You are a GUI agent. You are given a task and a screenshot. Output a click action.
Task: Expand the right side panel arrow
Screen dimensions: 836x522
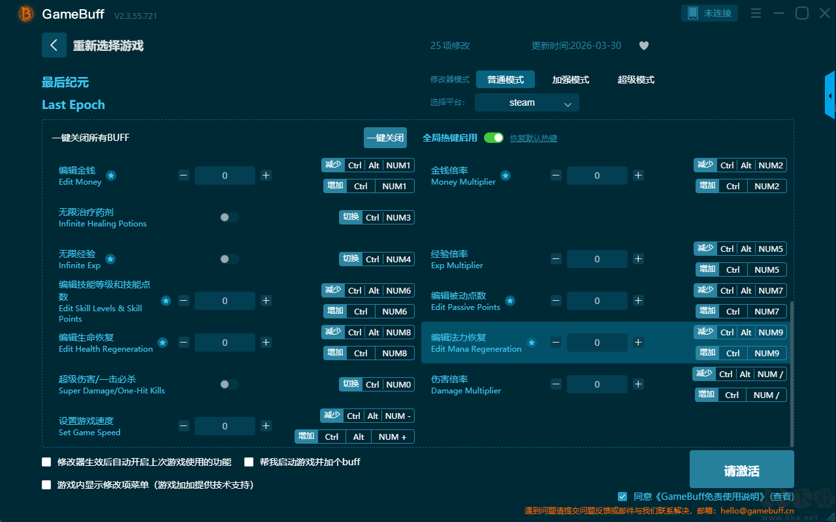[x=830, y=95]
